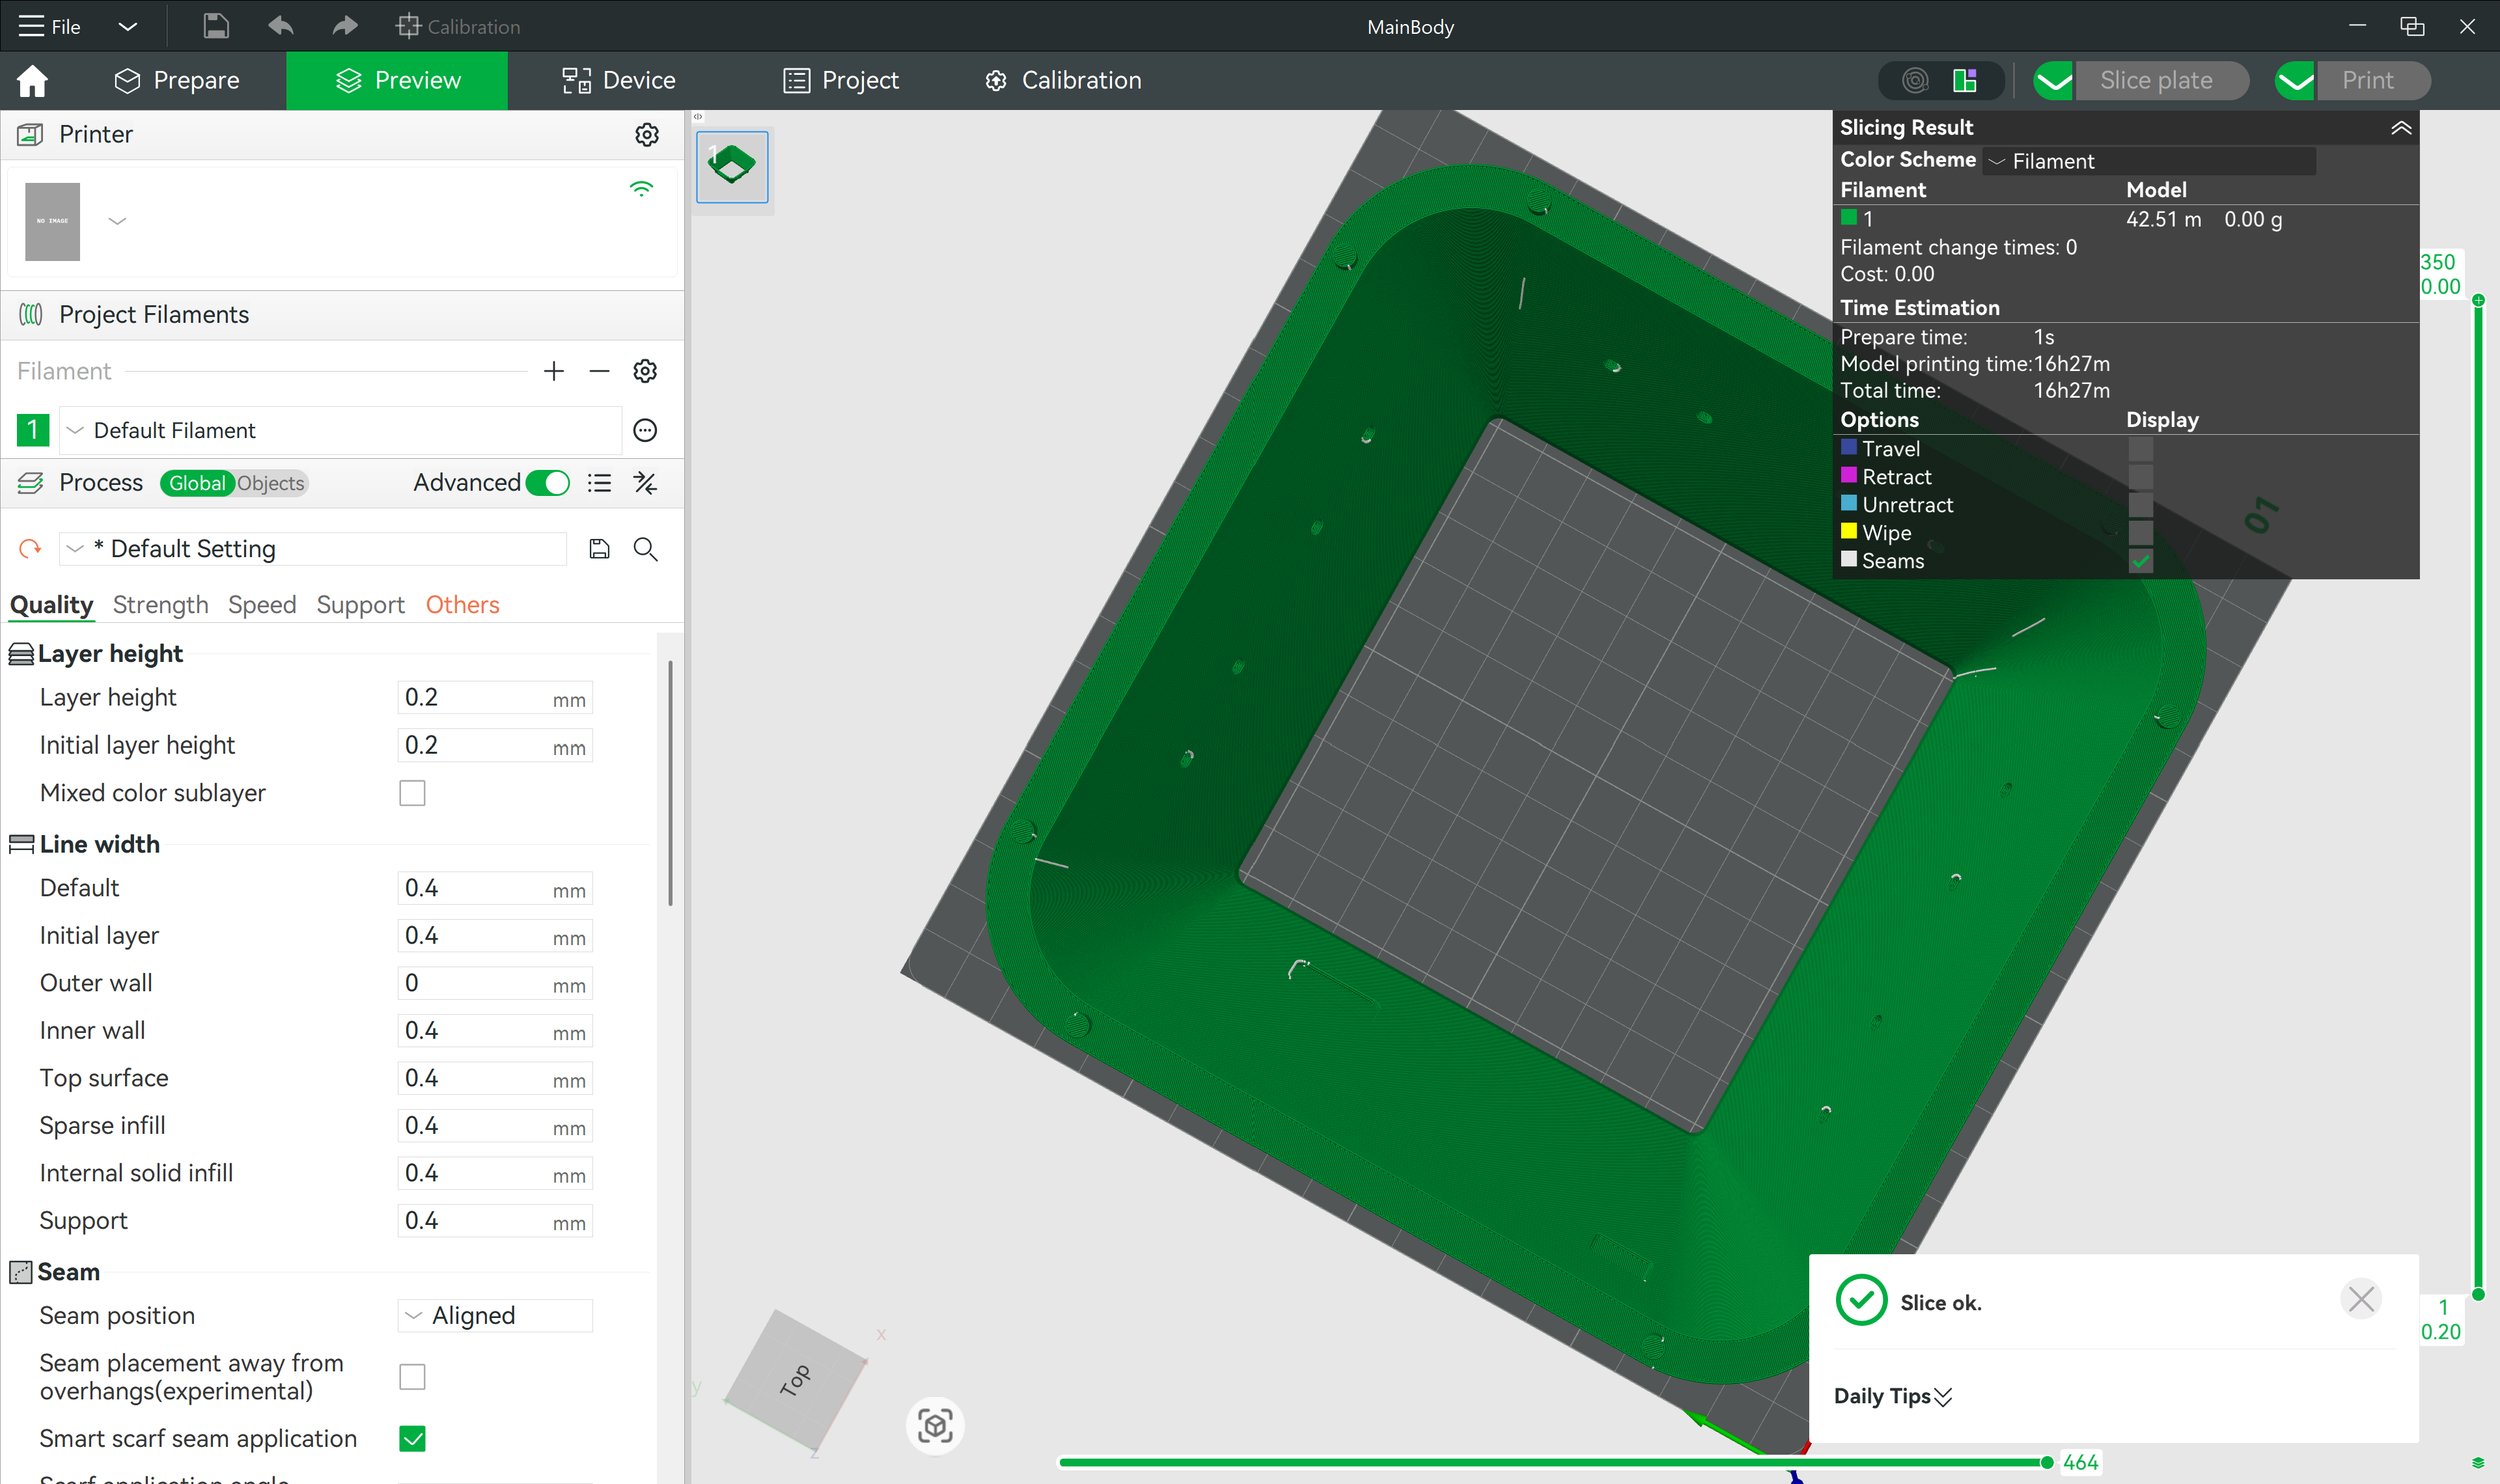The width and height of the screenshot is (2500, 1484).
Task: Expand the printer selection dropdown
Action: coord(117,221)
